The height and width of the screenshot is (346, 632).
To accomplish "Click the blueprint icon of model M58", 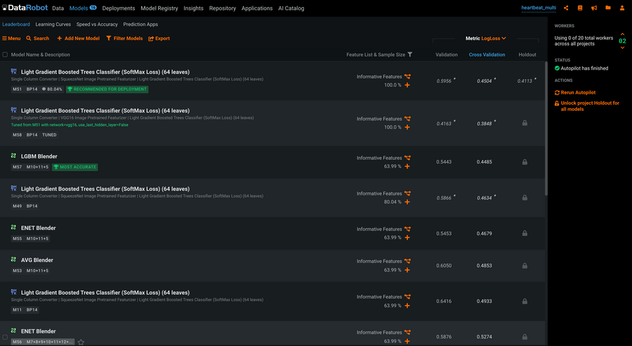I will click(14, 110).
